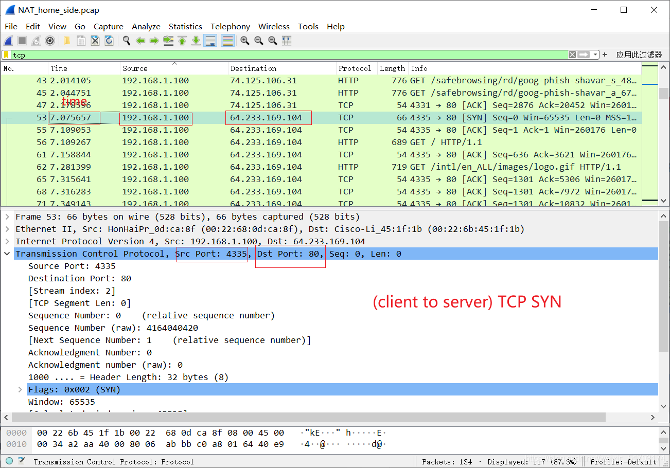The image size is (670, 468).
Task: Open Capture options gear icon
Action: coord(50,41)
